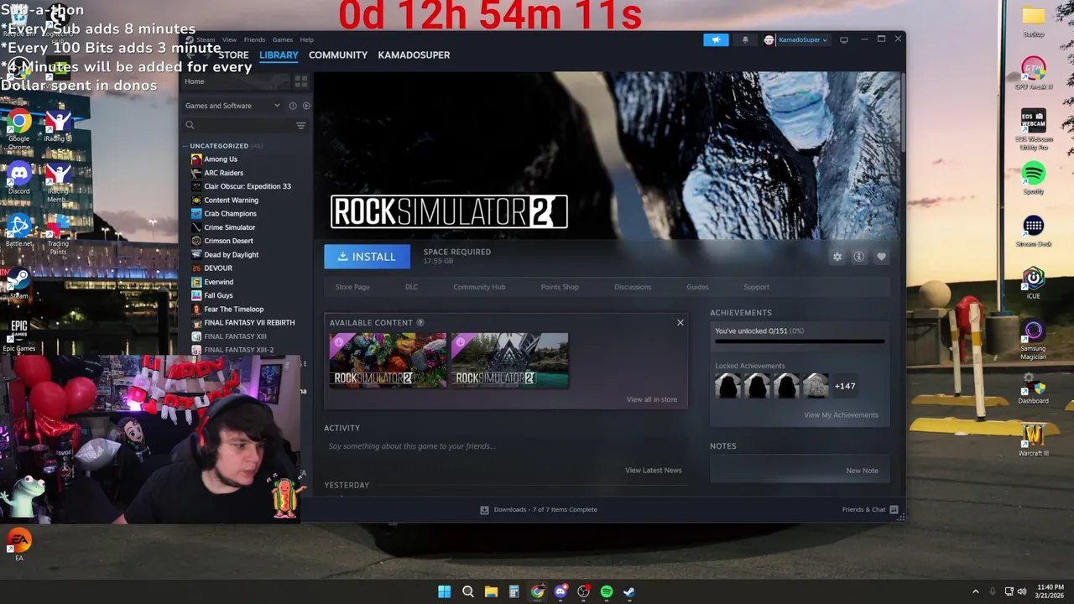
Task: Open Samsung Magician desktop shortcut
Action: coord(1034,341)
